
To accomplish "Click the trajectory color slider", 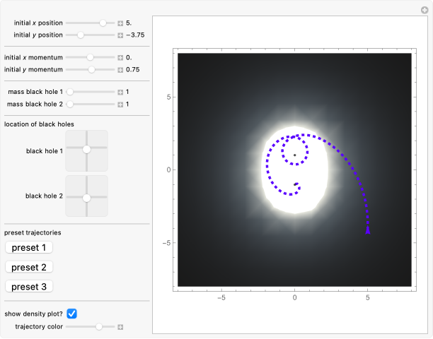I will pos(90,327).
